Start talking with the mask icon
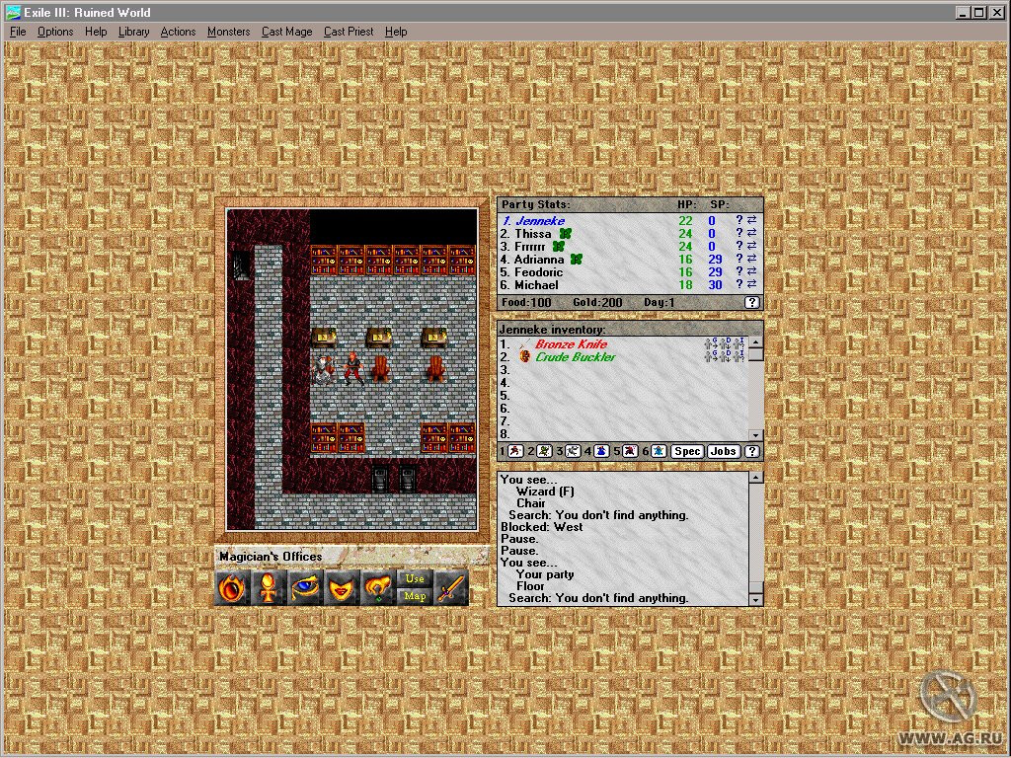The height and width of the screenshot is (758, 1011). (x=341, y=588)
